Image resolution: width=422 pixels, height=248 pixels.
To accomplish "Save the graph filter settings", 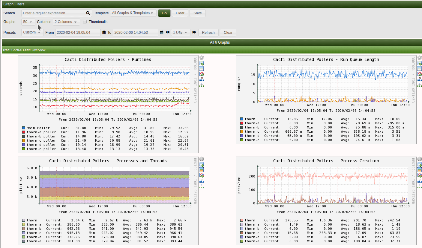I will [198, 13].
